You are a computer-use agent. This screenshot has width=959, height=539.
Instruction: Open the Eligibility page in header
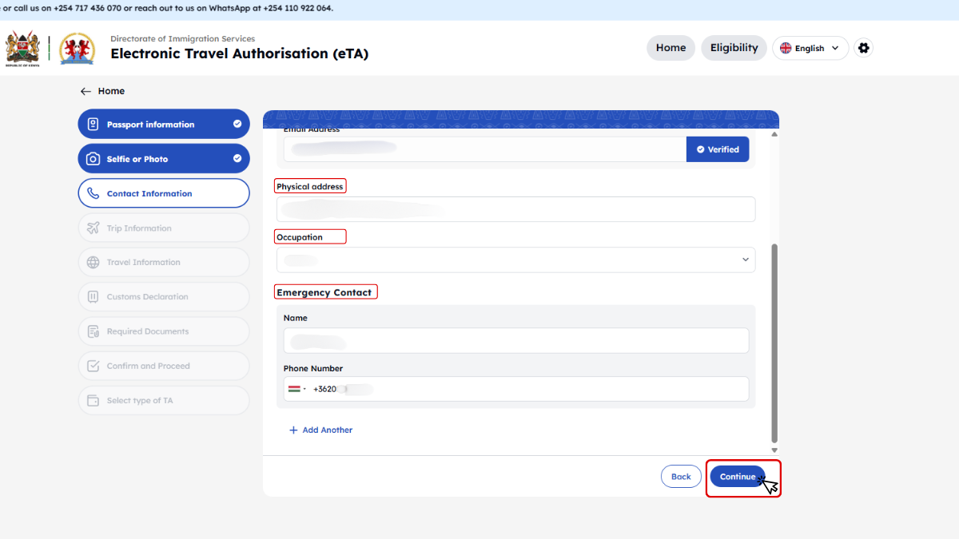pos(734,48)
